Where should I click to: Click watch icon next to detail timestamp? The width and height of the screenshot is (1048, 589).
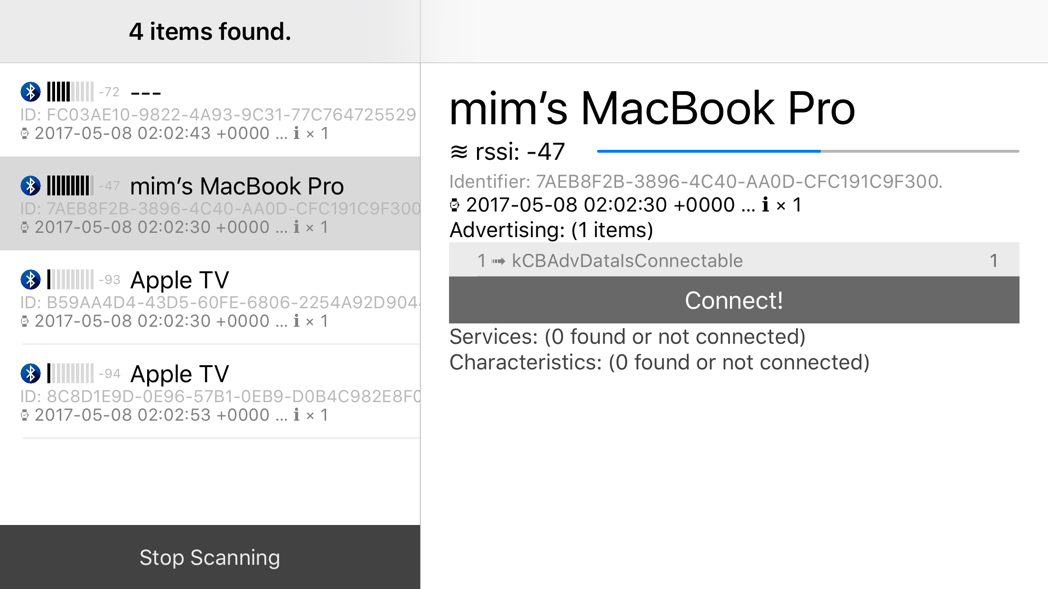click(x=455, y=205)
